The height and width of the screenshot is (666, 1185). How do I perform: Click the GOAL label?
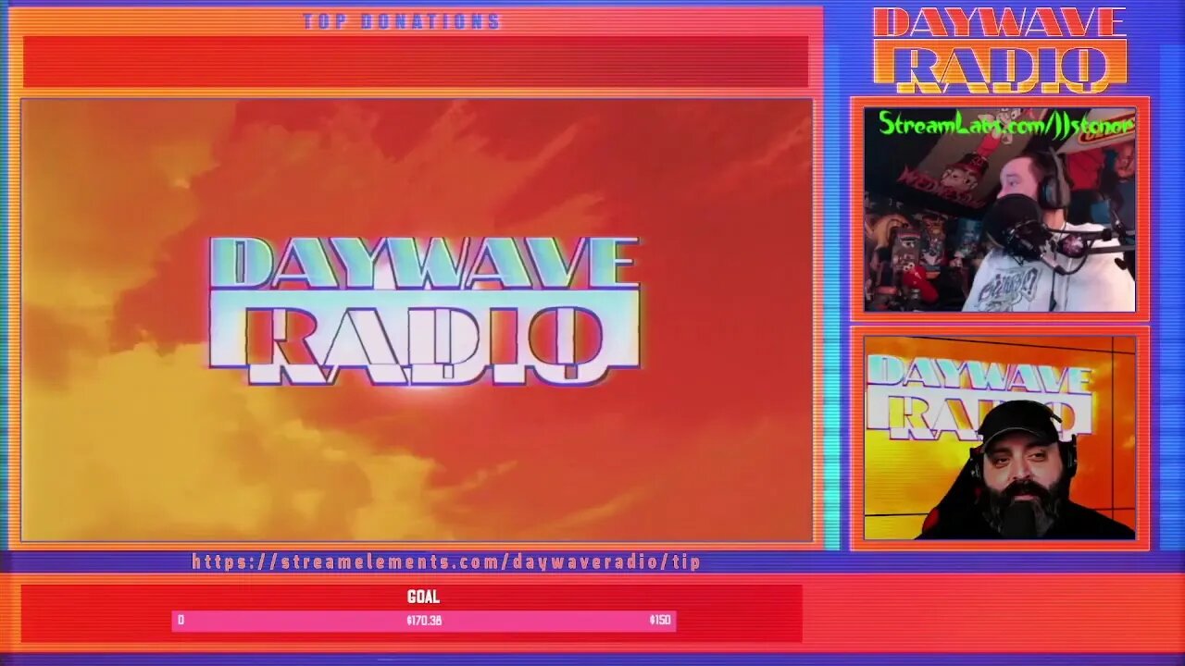tap(423, 598)
